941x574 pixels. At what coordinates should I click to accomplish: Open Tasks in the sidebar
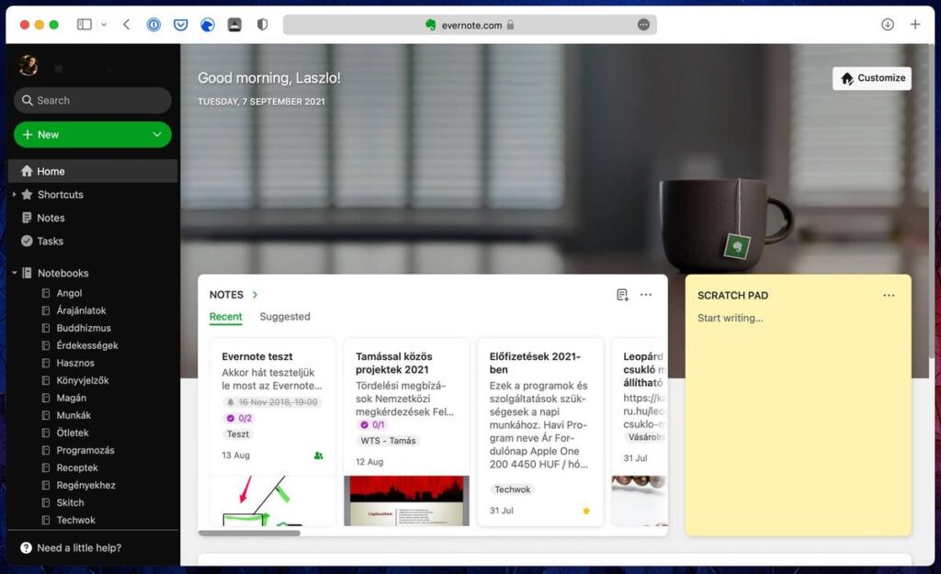click(50, 242)
